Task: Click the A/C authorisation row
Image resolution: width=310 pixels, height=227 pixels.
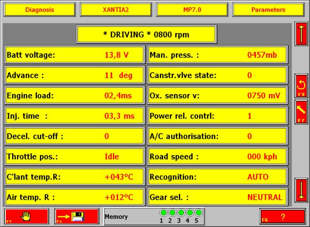Action: pos(217,136)
